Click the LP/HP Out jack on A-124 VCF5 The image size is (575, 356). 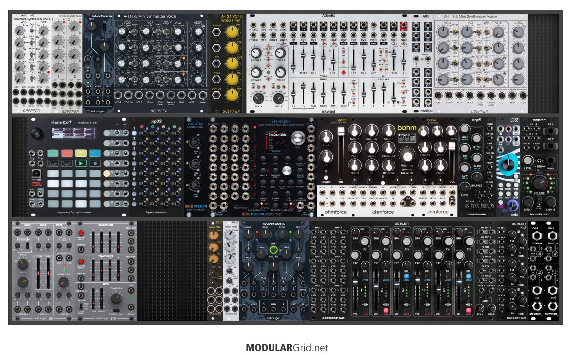[216, 95]
